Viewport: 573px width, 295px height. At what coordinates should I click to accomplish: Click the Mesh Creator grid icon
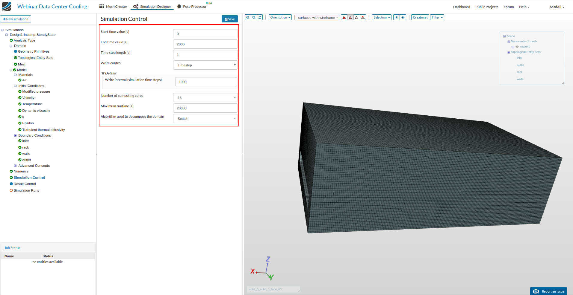click(102, 6)
